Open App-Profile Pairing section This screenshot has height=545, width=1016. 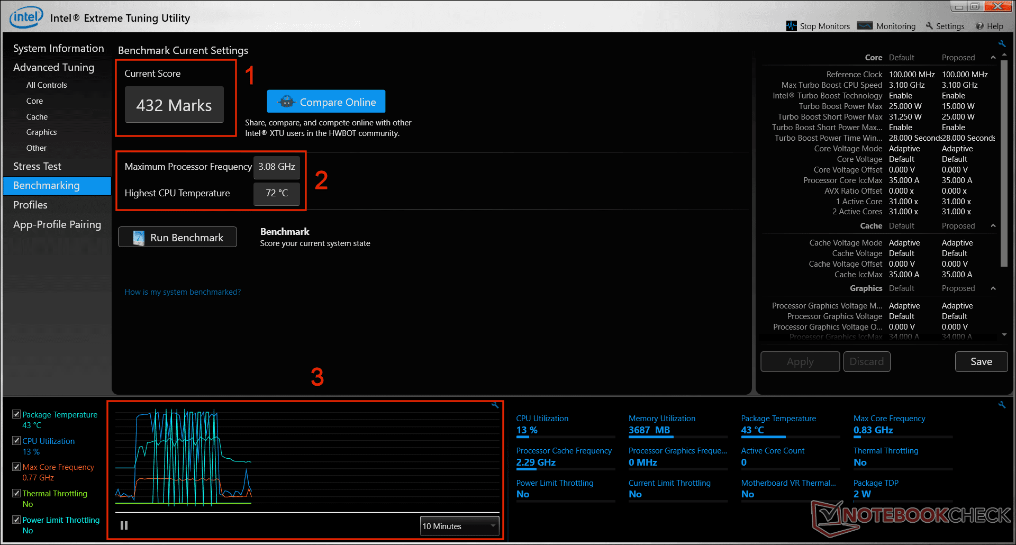tap(57, 224)
